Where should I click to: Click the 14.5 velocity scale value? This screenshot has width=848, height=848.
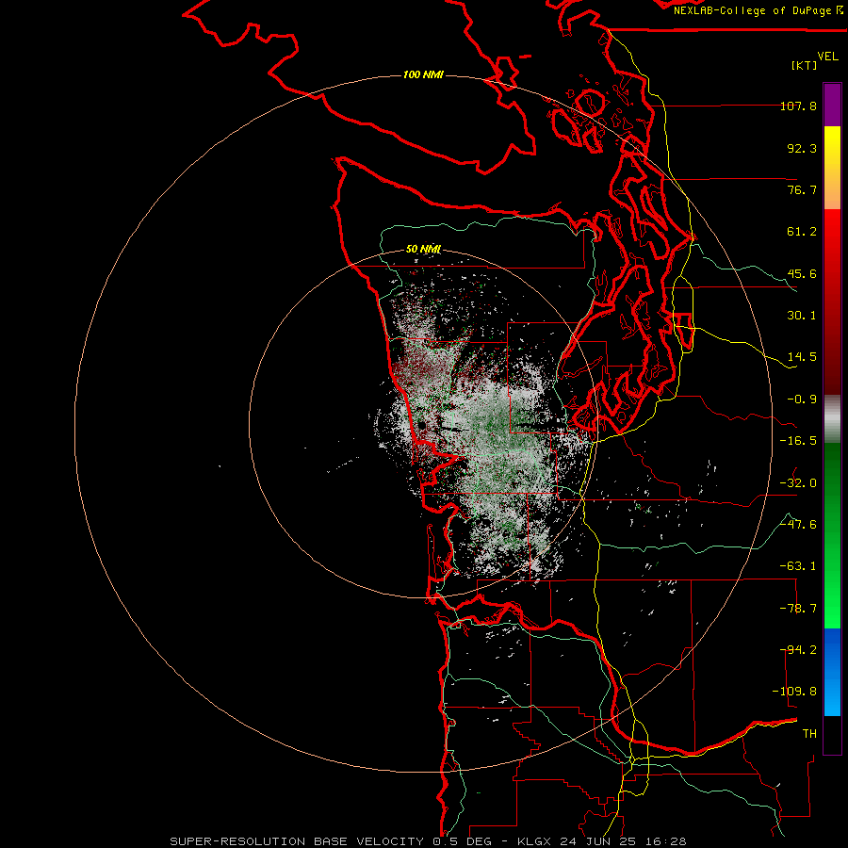802,357
